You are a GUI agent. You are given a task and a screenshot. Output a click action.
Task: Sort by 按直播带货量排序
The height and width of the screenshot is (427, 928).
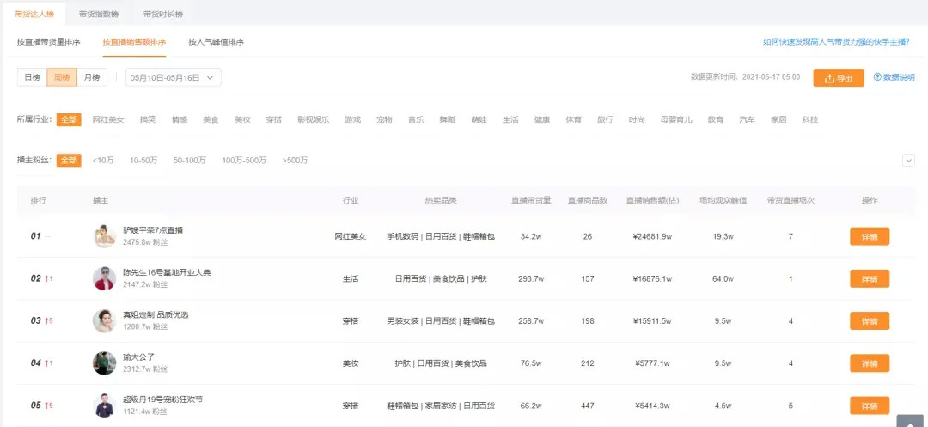48,42
